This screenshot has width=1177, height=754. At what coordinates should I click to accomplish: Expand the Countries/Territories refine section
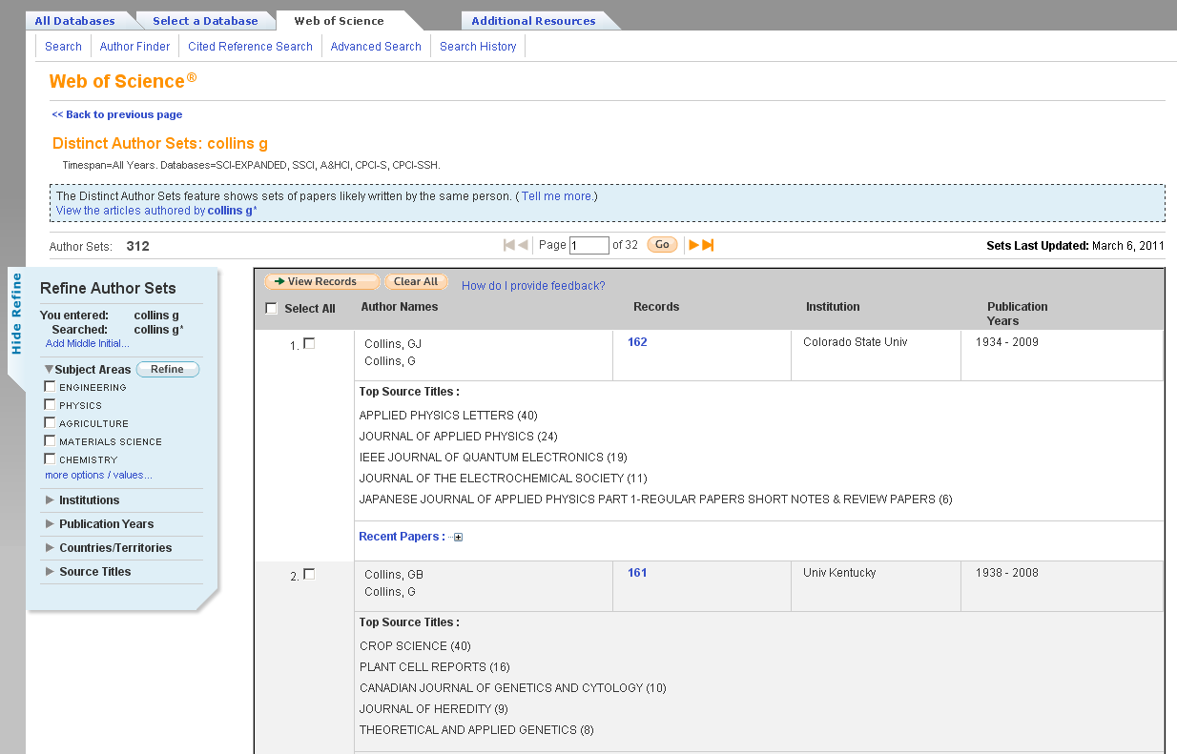click(x=50, y=548)
